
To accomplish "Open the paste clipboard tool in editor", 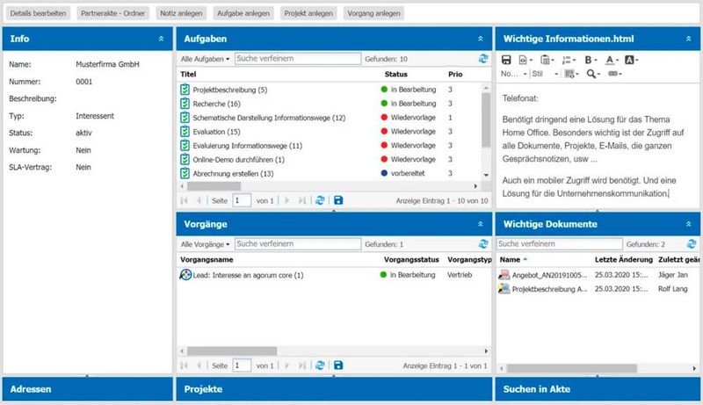I will 545,60.
